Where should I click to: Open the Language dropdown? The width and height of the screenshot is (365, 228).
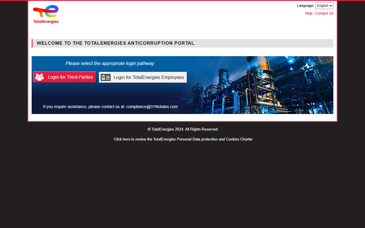pos(324,6)
